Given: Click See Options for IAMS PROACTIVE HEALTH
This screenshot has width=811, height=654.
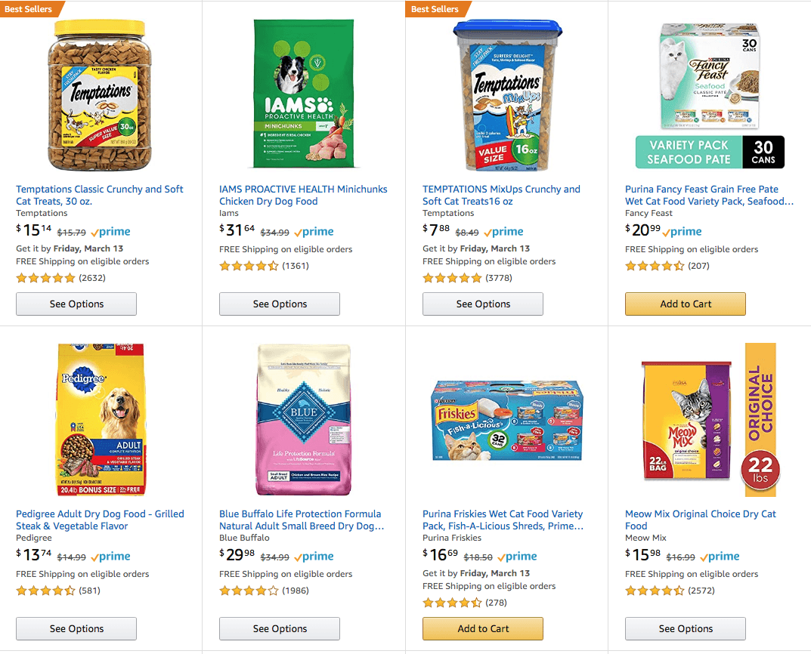Looking at the screenshot, I should [279, 304].
